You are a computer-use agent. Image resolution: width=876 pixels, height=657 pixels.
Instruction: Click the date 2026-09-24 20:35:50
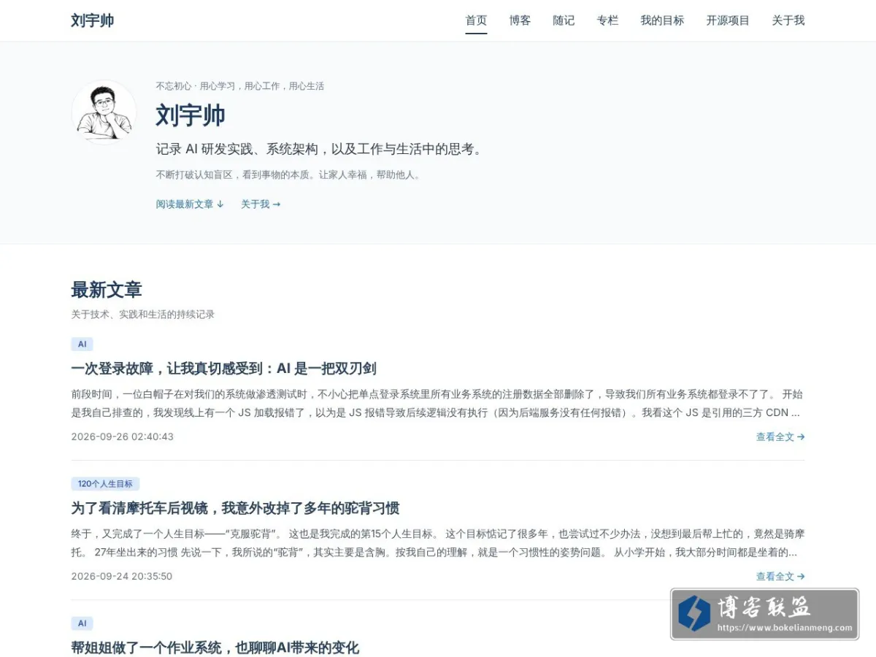(122, 577)
